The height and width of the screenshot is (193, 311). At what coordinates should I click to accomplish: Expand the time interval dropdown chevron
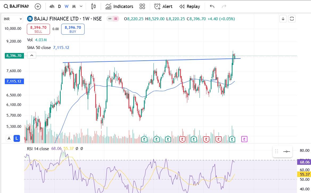coord(81,6)
